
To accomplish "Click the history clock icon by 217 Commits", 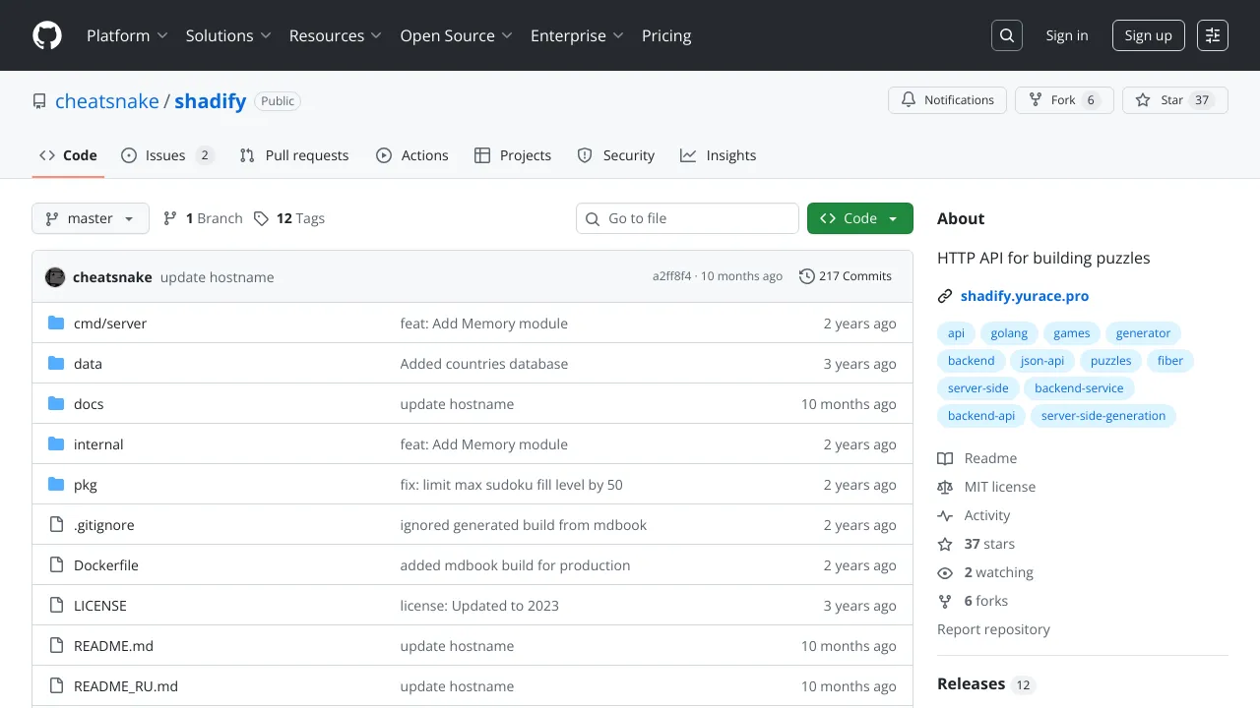I will (807, 276).
